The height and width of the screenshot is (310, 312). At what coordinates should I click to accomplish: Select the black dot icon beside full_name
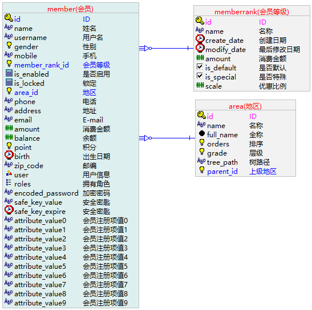202,133
